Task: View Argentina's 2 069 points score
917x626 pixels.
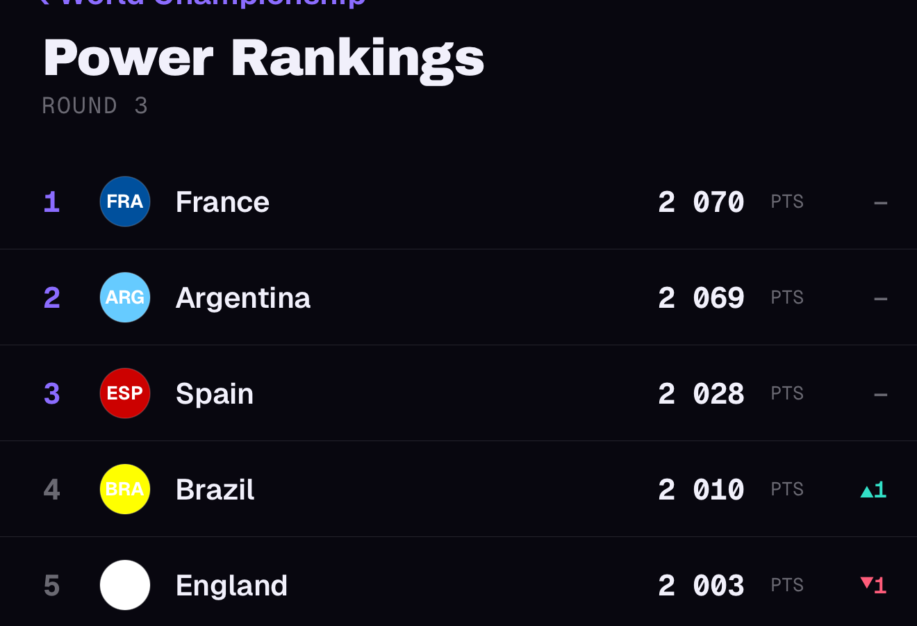Action: (x=701, y=298)
